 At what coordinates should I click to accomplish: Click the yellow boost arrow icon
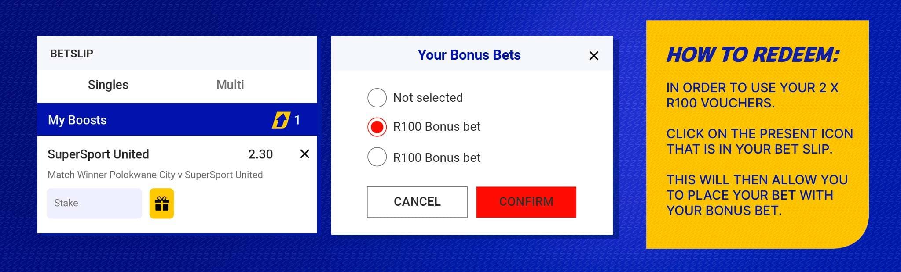(x=281, y=120)
